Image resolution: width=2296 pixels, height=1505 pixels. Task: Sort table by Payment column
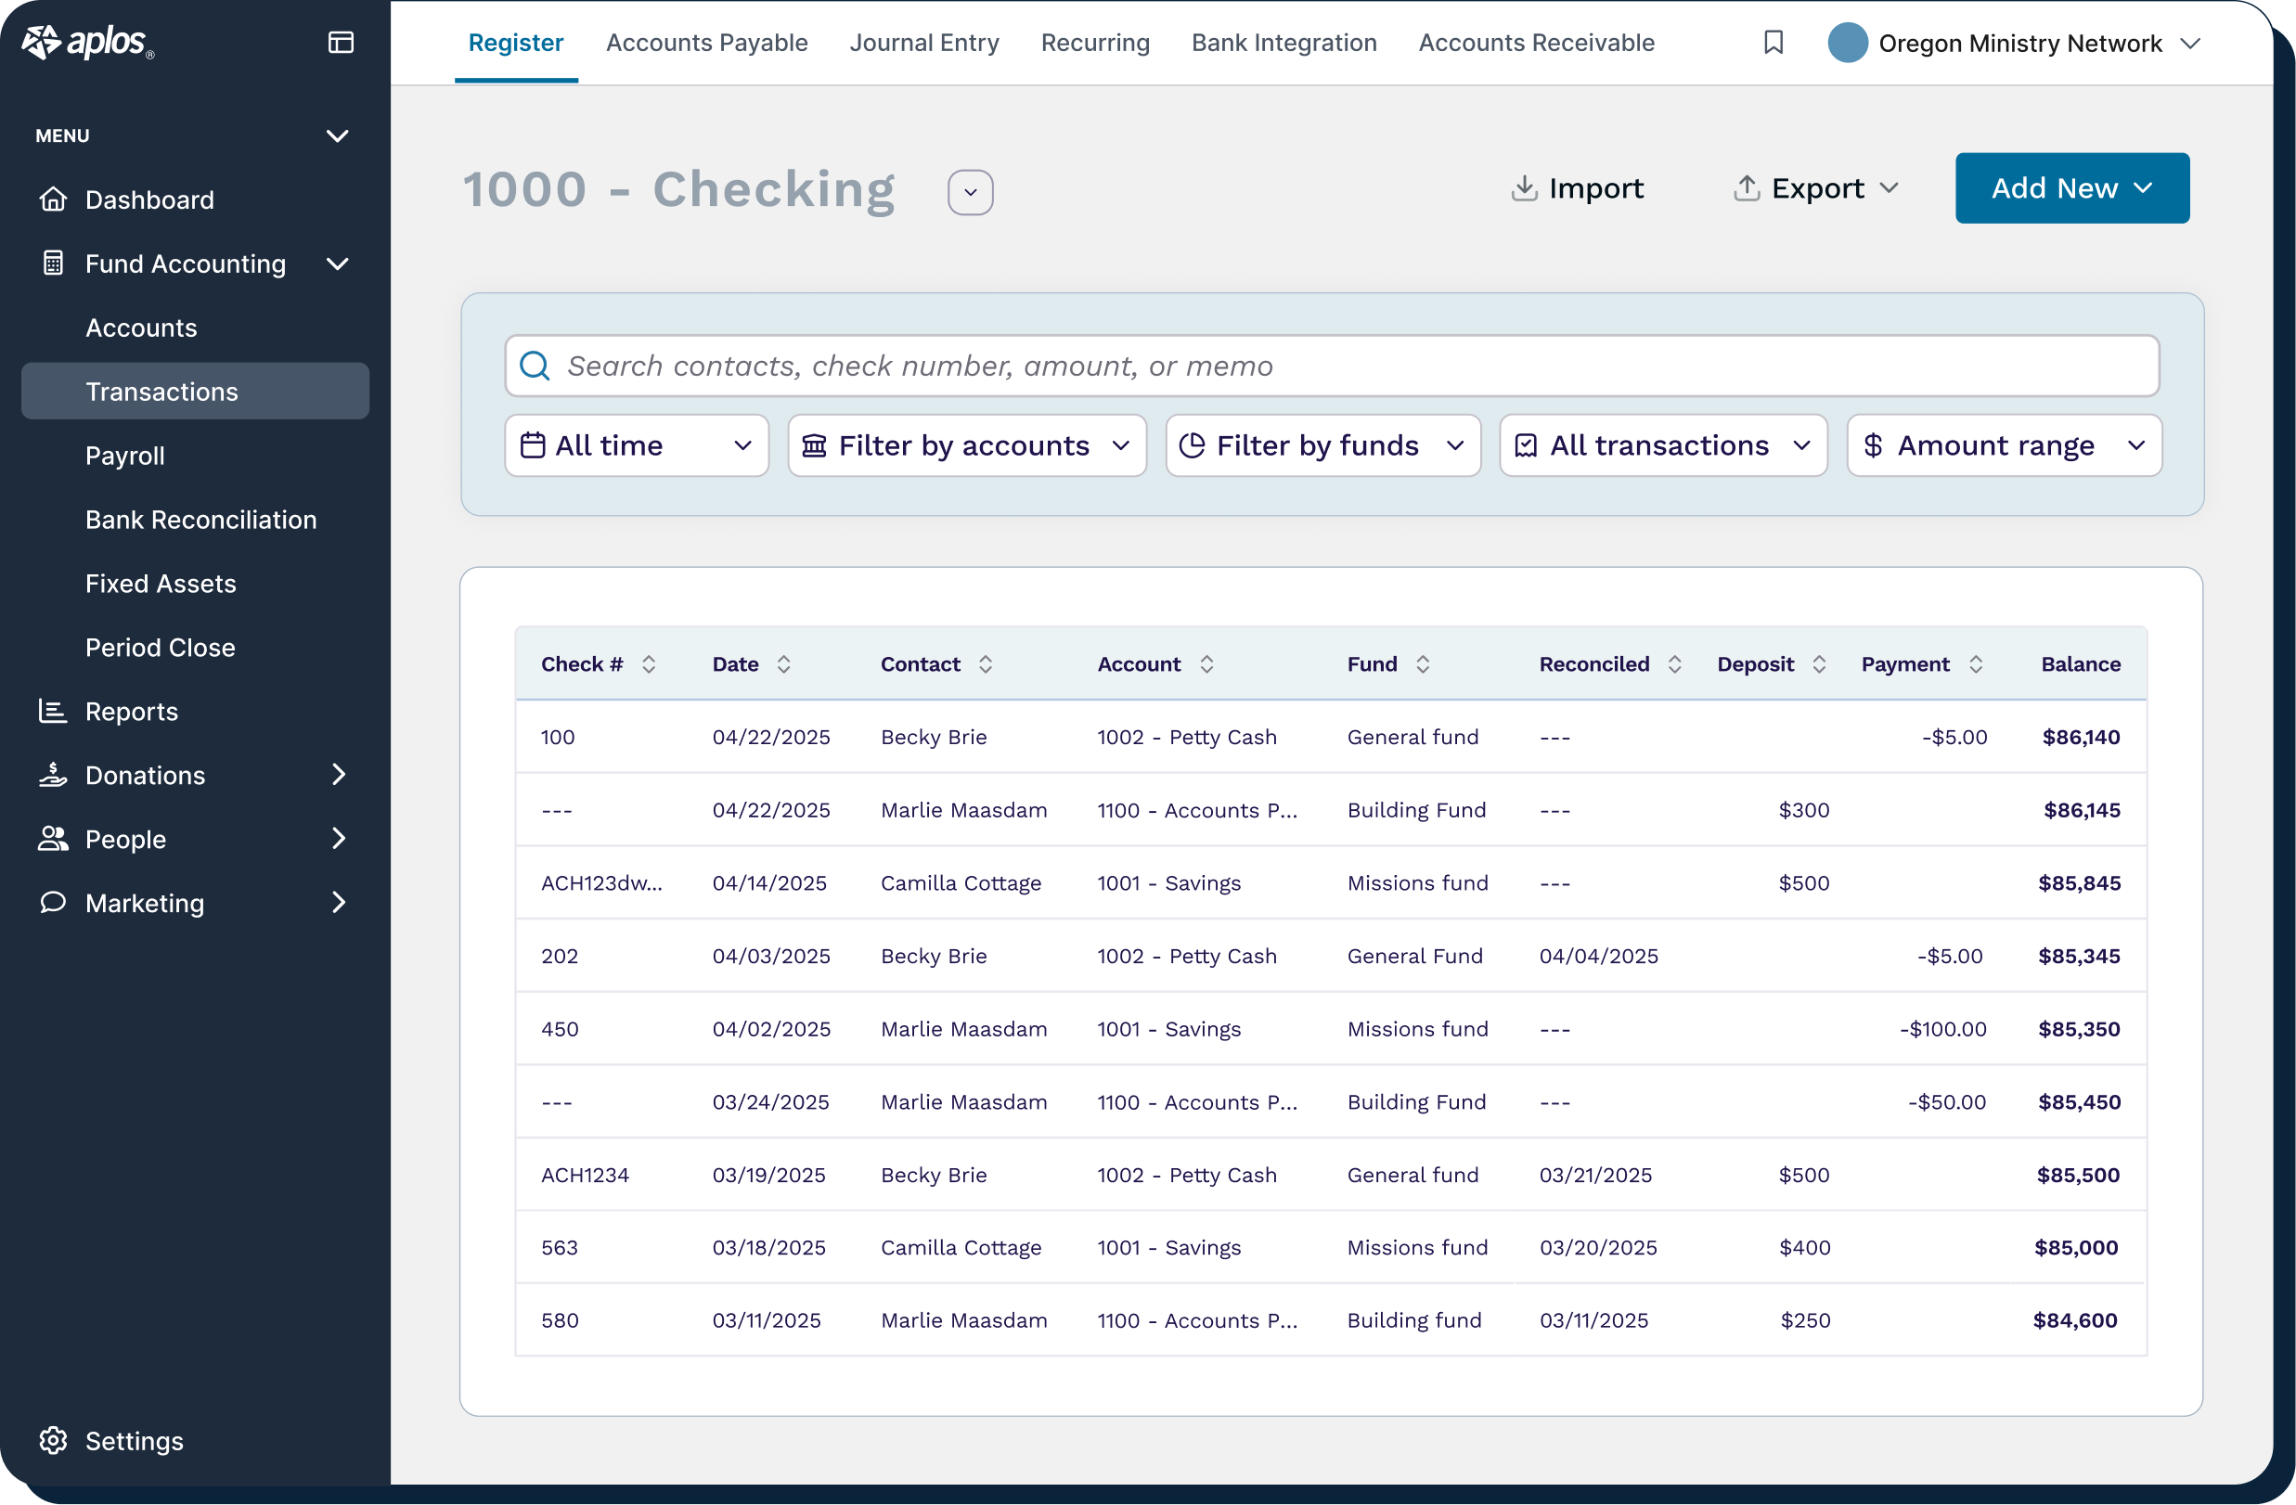tap(1975, 663)
